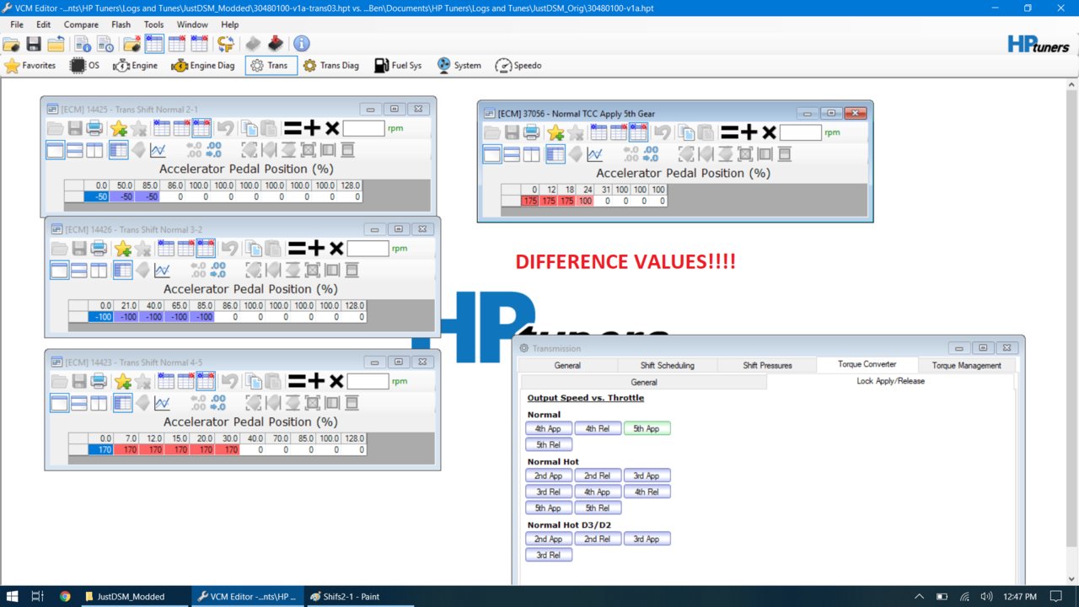This screenshot has height=607, width=1079.
Task: Select the 100 value cell under 24 in TCC Apply table
Action: [585, 201]
